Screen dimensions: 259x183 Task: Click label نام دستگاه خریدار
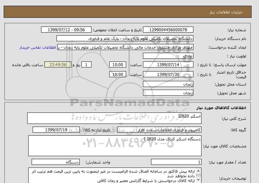pyautogui.click(x=230, y=39)
